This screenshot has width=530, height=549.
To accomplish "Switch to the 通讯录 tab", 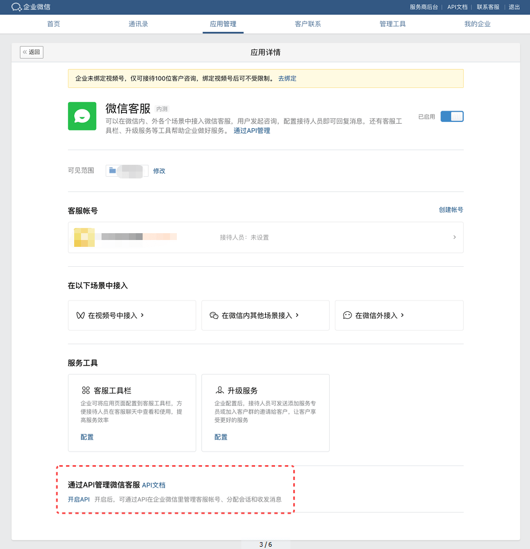I will coord(139,24).
